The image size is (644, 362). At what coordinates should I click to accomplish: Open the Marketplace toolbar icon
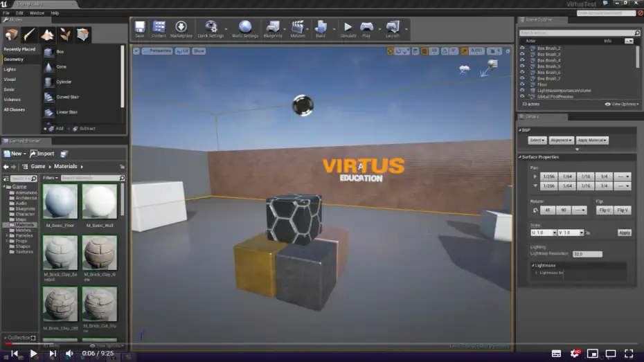[x=181, y=29]
